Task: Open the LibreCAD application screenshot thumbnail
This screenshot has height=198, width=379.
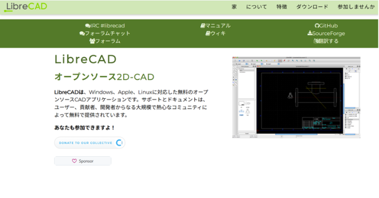Action: (296, 97)
